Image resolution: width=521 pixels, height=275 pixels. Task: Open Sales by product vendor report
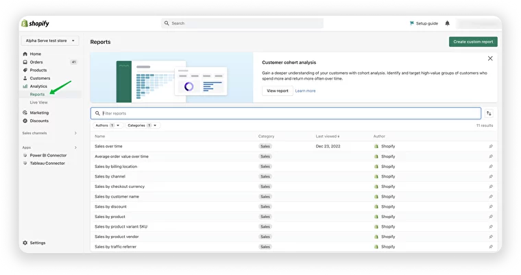[x=117, y=237]
